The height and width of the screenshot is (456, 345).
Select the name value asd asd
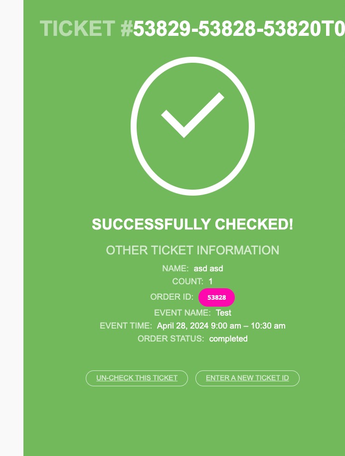click(x=208, y=268)
